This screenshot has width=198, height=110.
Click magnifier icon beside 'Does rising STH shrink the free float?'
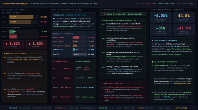click(54, 15)
